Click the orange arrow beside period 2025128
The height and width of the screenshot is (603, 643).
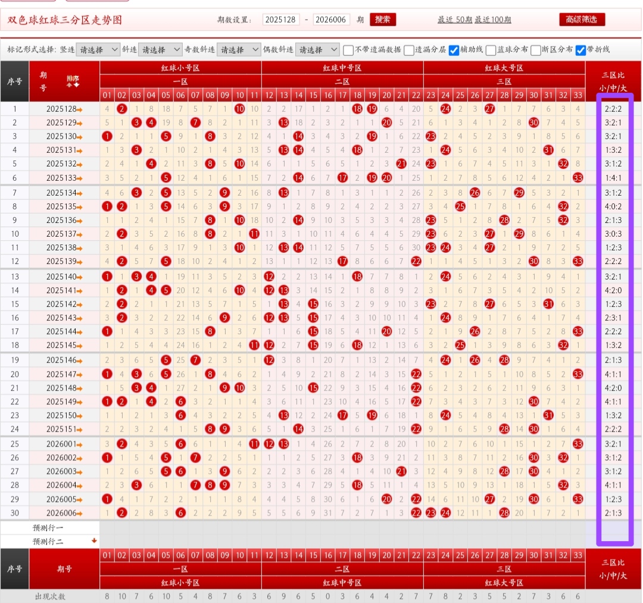(x=80, y=110)
